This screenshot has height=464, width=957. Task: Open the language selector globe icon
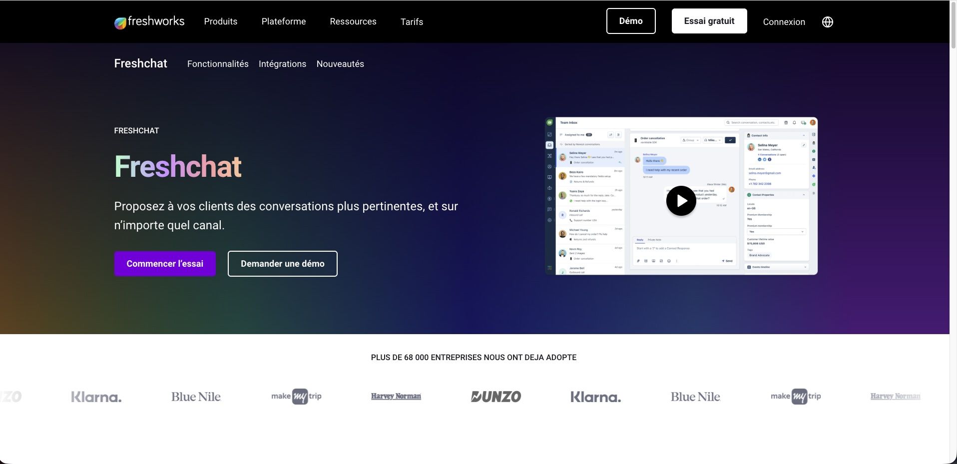click(827, 21)
